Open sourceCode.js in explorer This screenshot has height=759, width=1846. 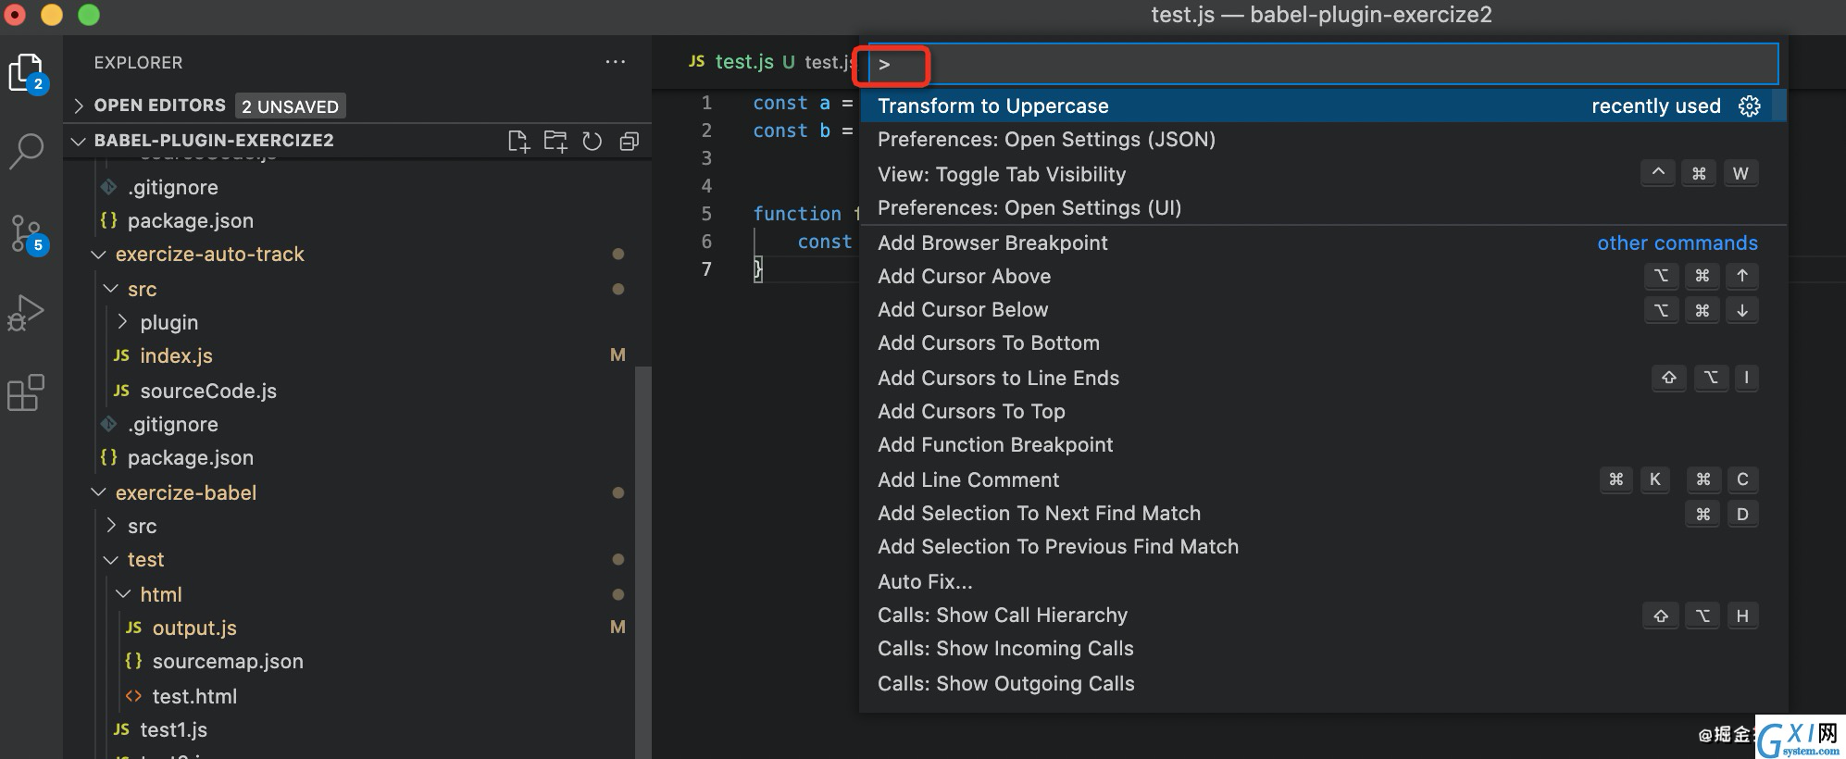(x=208, y=391)
